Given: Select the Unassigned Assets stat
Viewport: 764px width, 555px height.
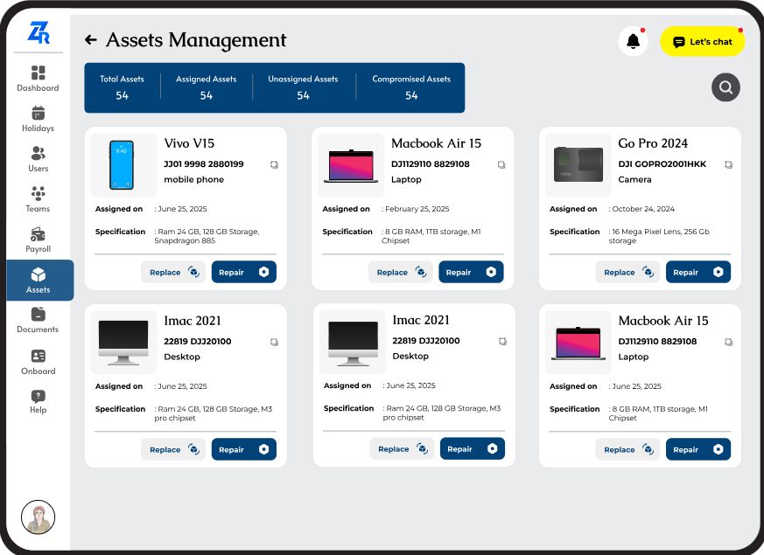Looking at the screenshot, I should pyautogui.click(x=303, y=87).
